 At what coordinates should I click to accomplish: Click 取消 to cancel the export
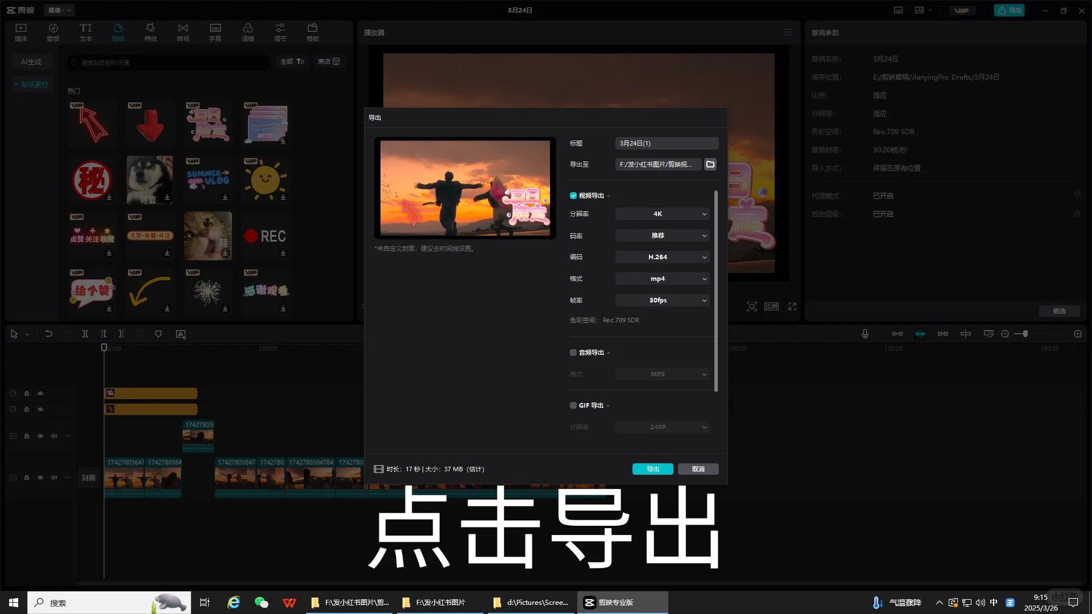698,469
